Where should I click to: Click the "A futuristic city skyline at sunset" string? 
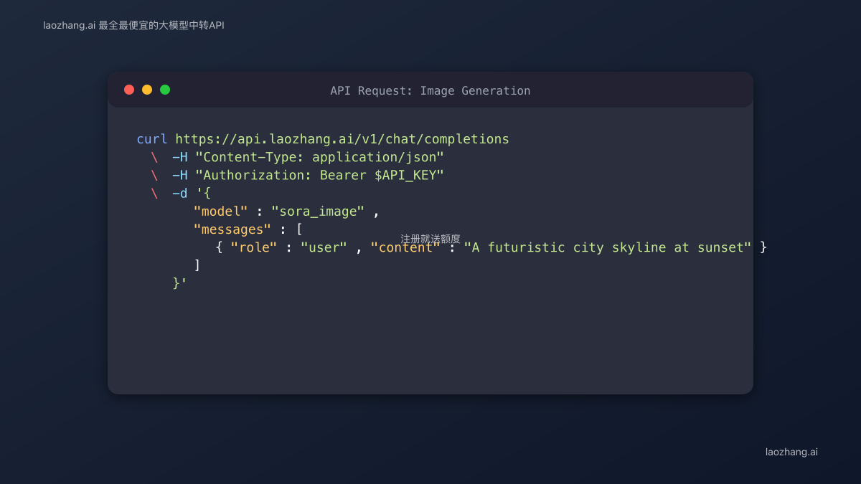[608, 247]
